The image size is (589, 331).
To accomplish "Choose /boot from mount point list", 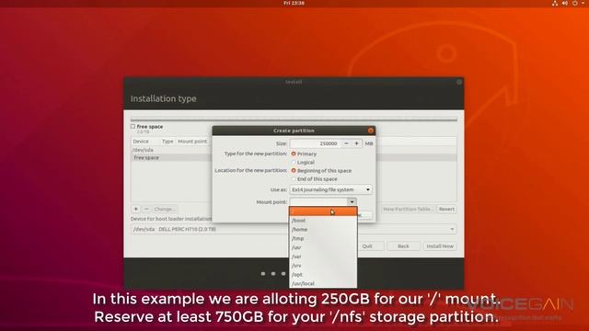I will [x=323, y=221].
